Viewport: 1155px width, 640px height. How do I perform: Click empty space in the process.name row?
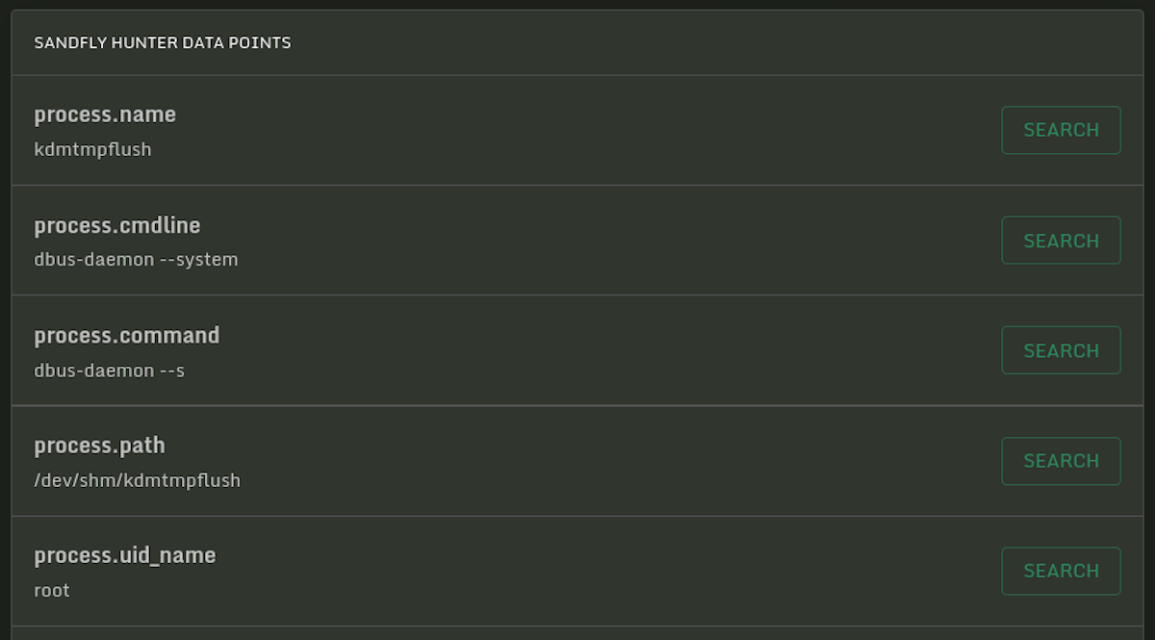click(x=577, y=130)
